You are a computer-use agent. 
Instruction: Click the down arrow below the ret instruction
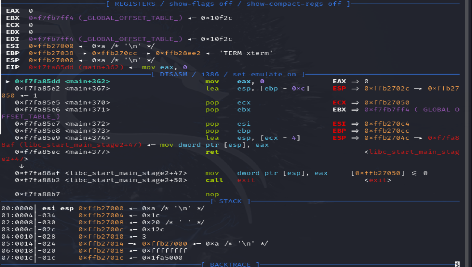[x=21, y=166]
